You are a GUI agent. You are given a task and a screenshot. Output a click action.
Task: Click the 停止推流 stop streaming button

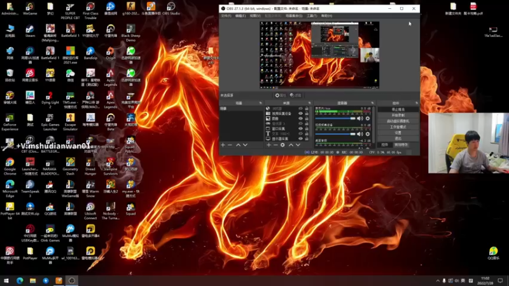398,109
